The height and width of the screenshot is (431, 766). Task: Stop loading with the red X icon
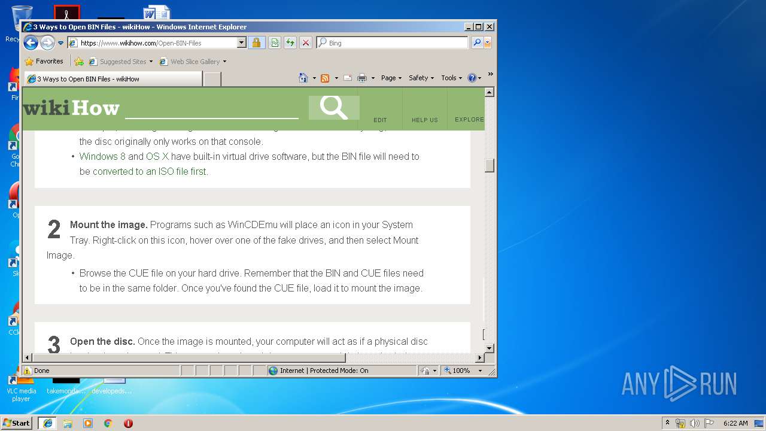[306, 43]
